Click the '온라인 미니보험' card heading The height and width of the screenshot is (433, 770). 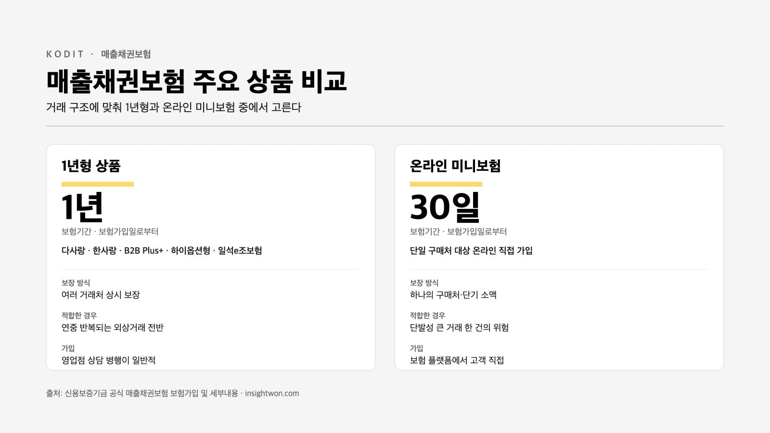(x=455, y=166)
